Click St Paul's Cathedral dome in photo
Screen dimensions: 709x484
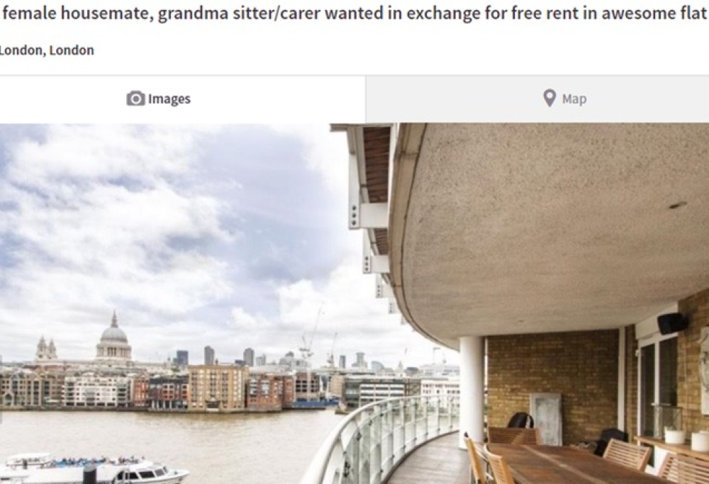click(114, 337)
